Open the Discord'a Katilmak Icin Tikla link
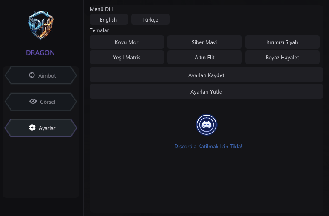 click(x=208, y=147)
